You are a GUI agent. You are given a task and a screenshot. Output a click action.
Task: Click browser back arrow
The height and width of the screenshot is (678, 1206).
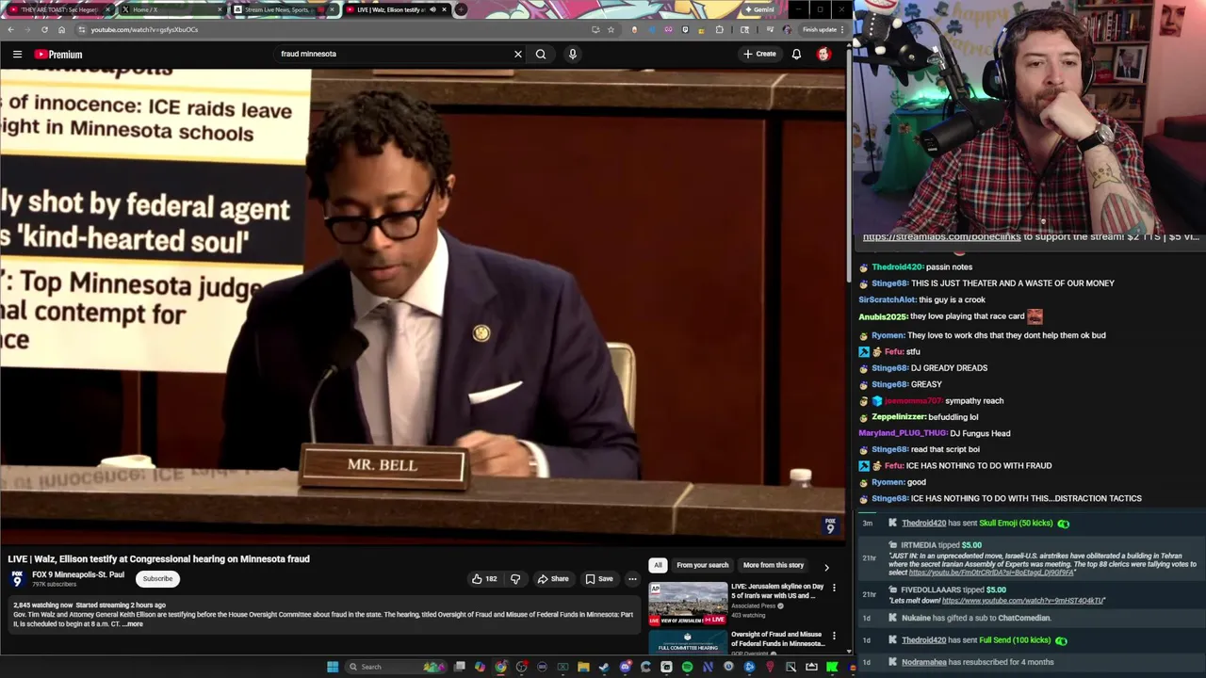[10, 29]
